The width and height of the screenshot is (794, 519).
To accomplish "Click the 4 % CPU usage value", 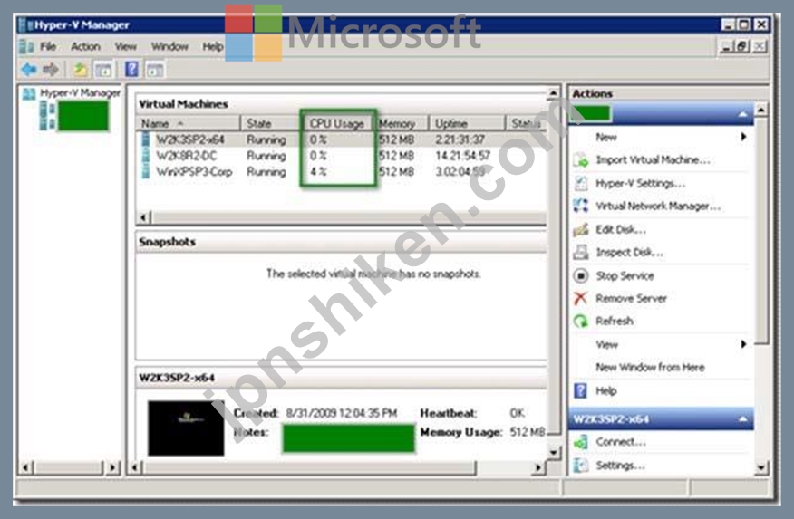I will pos(318,172).
